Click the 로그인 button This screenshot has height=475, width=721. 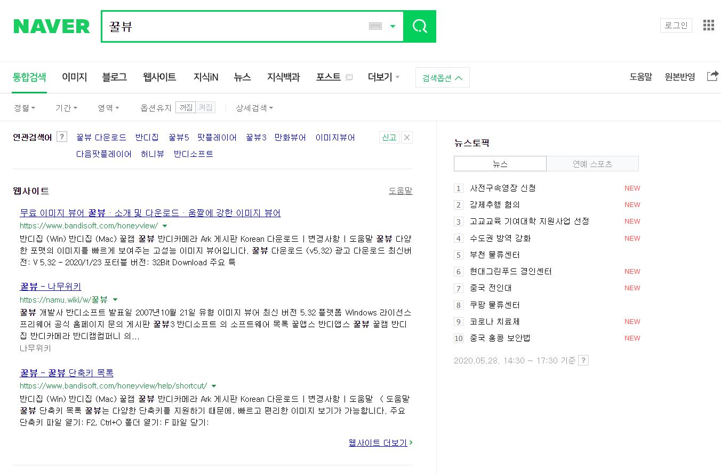676,25
